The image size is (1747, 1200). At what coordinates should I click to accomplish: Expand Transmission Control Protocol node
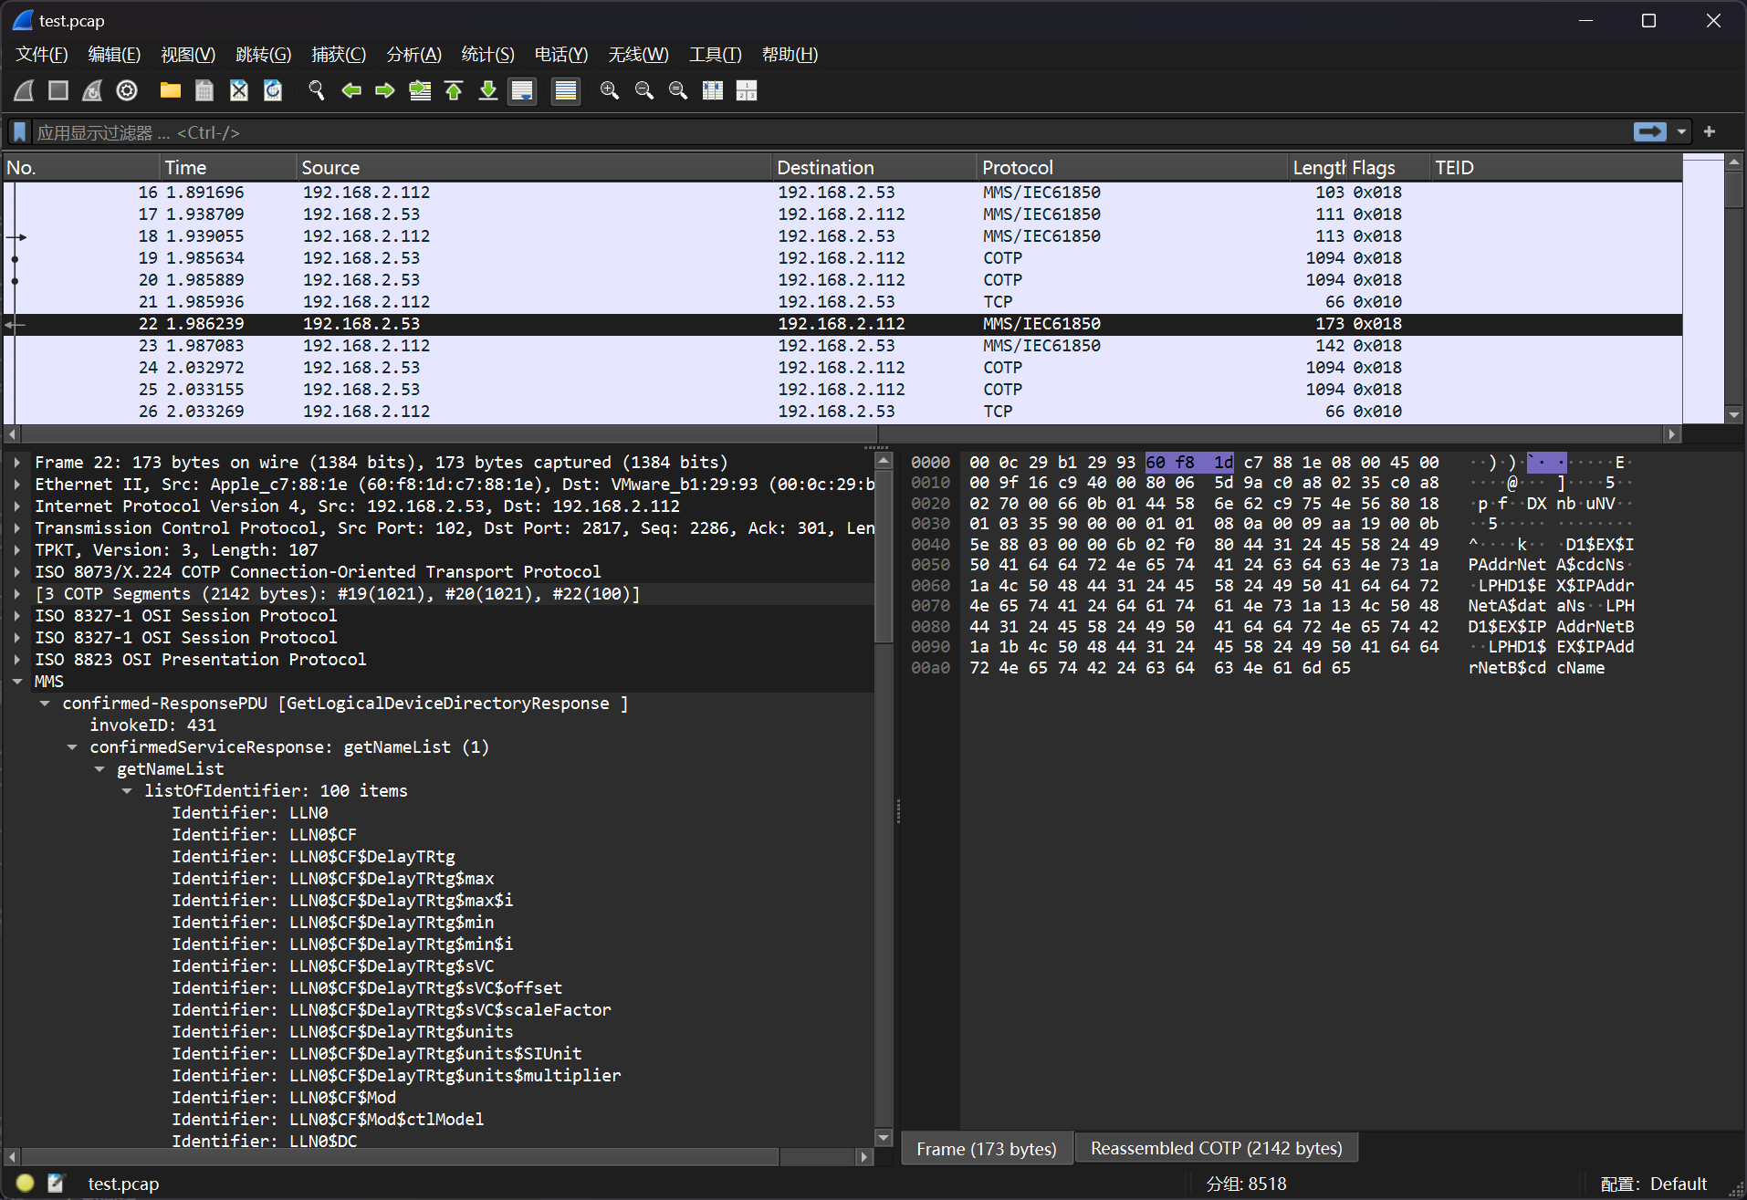pyautogui.click(x=17, y=528)
